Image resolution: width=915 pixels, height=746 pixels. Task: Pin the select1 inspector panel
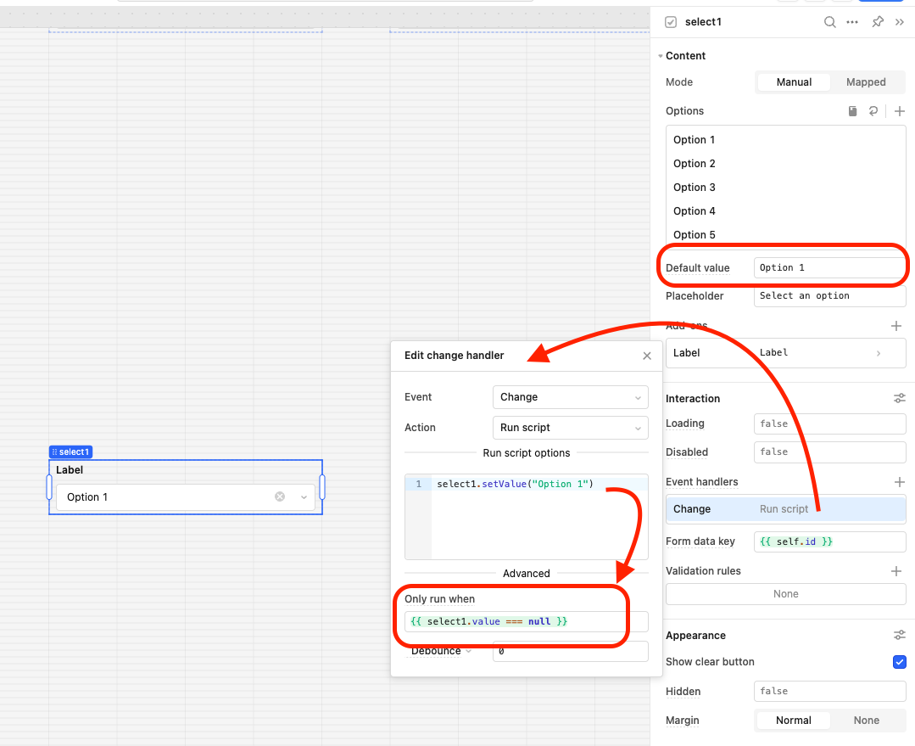[877, 22]
